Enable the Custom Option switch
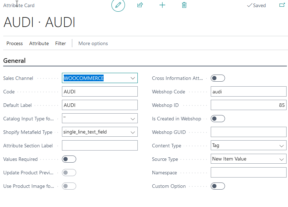The width and height of the screenshot is (288, 207). click(218, 186)
